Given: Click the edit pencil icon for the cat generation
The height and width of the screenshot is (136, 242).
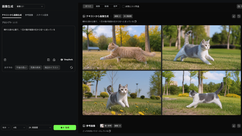Looking at the screenshot, I should 234,16.
